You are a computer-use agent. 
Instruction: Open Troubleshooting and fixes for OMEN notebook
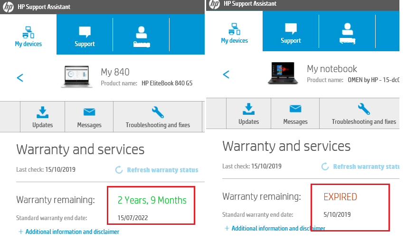364,114
